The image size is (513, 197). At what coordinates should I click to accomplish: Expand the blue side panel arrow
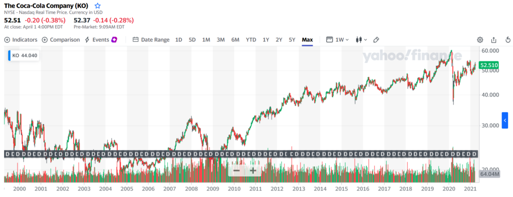(x=505, y=120)
